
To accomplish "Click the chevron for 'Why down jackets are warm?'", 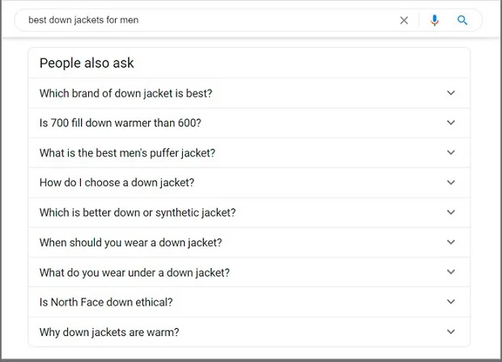I will [x=451, y=332].
